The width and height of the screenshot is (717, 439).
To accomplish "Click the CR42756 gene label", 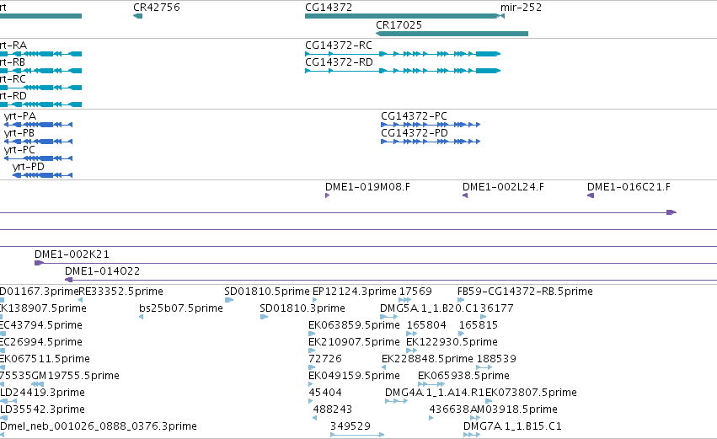I will (x=157, y=8).
